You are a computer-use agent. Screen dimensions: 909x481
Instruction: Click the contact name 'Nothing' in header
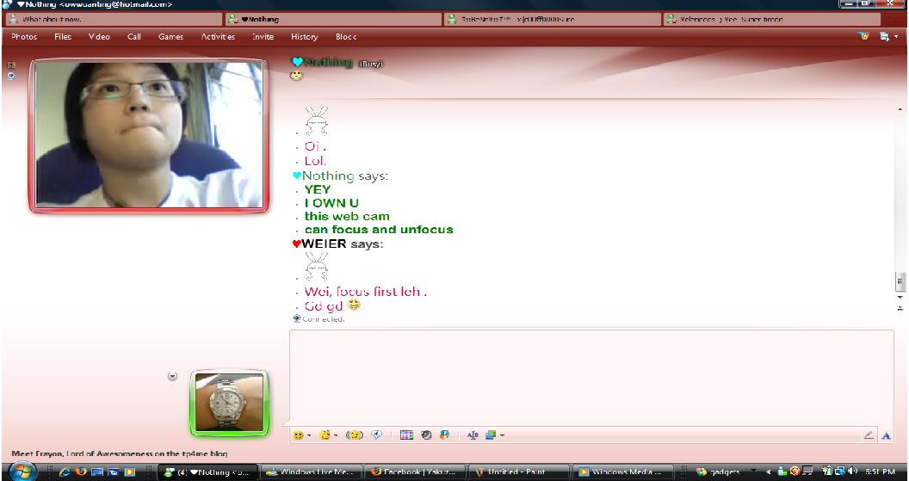coord(328,62)
